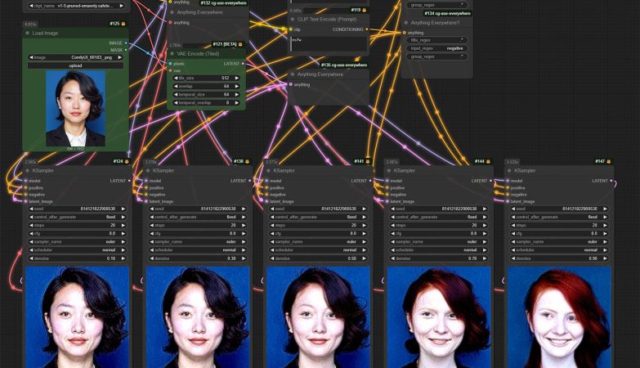Open scheduler dropdown in second KSampler

point(196,249)
